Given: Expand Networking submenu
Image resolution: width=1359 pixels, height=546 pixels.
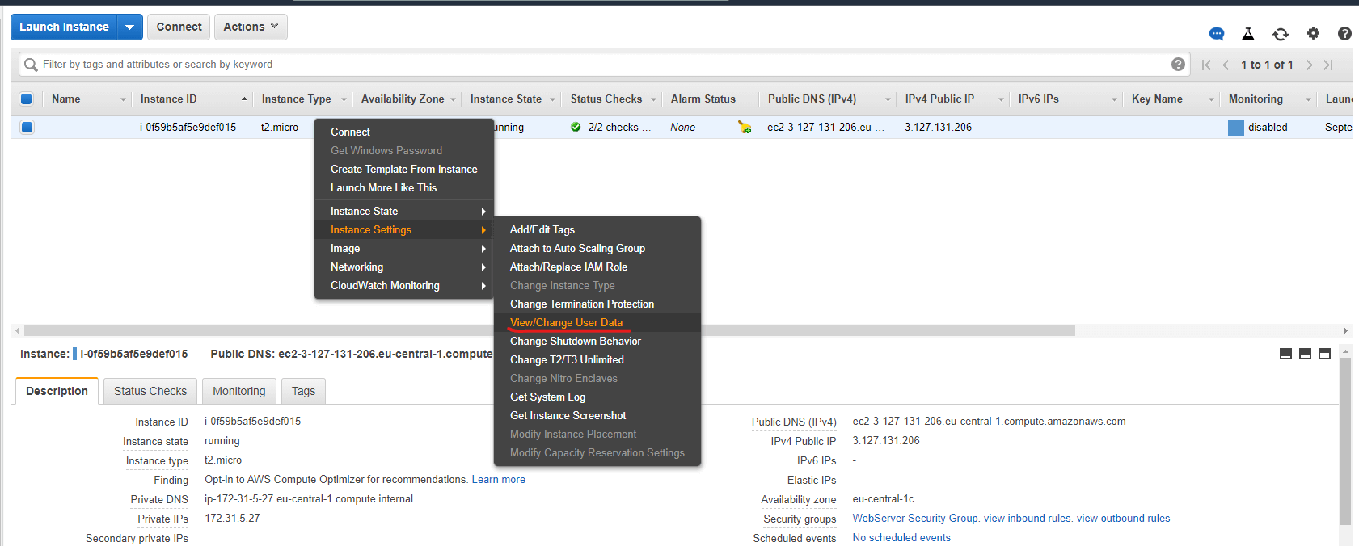Looking at the screenshot, I should [403, 267].
